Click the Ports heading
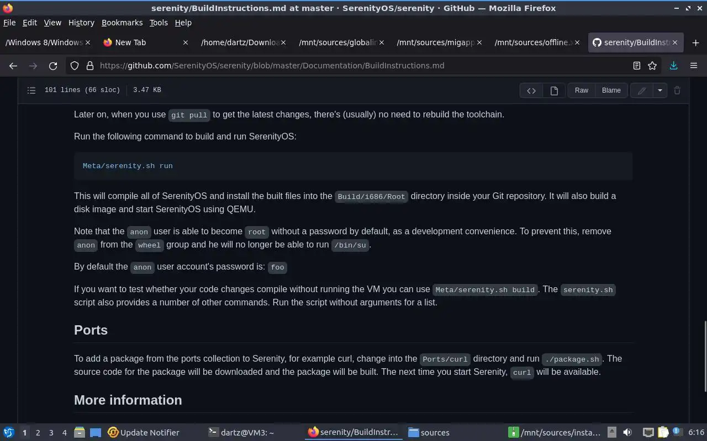This screenshot has width=707, height=441. 91,330
